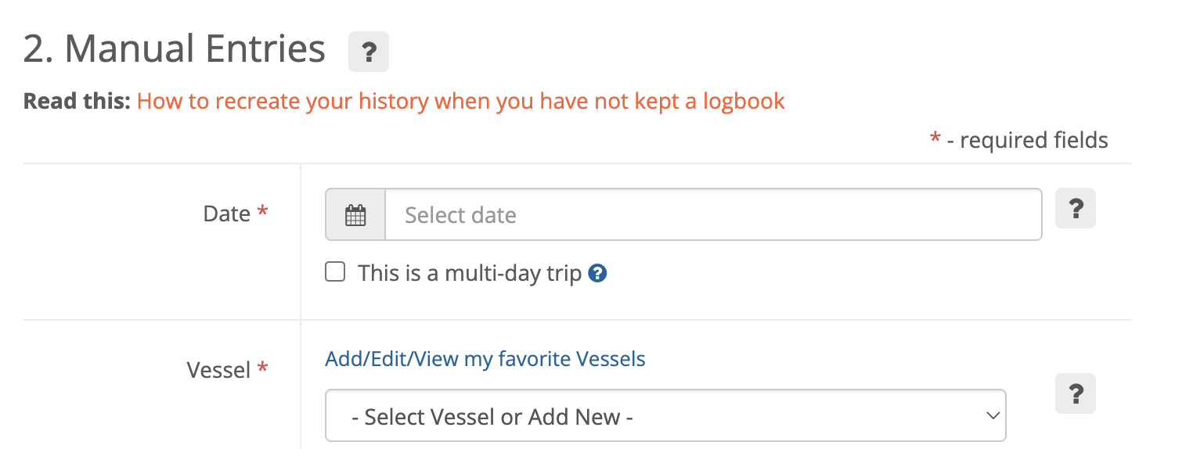Click the help icon beside the Vessel dropdown
This screenshot has width=1193, height=449.
tap(1075, 394)
